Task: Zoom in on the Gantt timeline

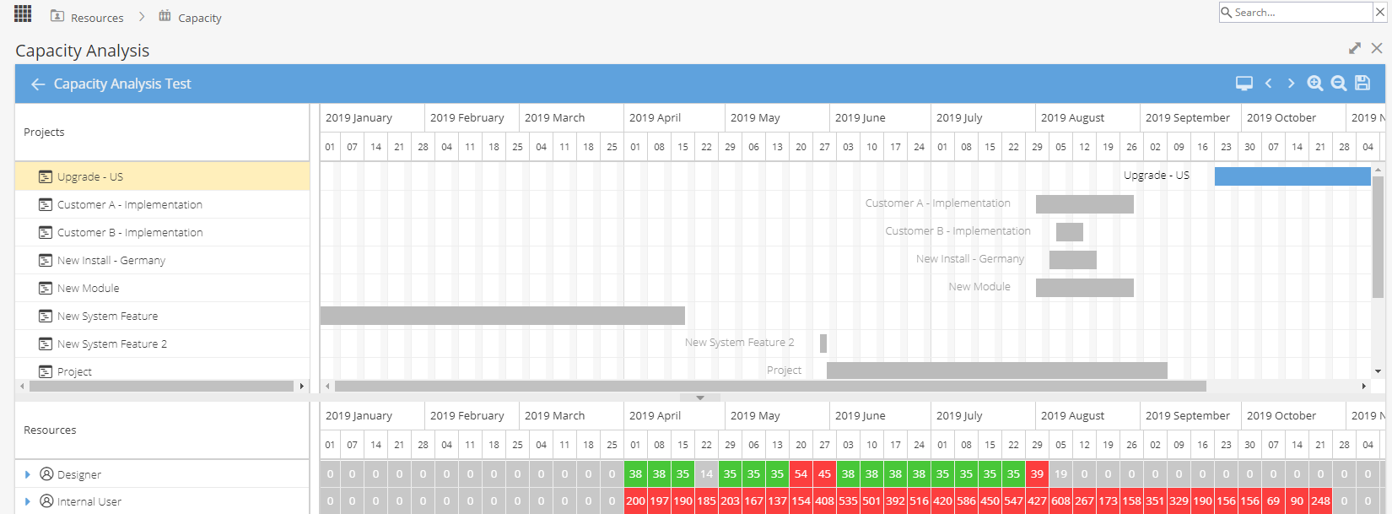Action: 1315,84
